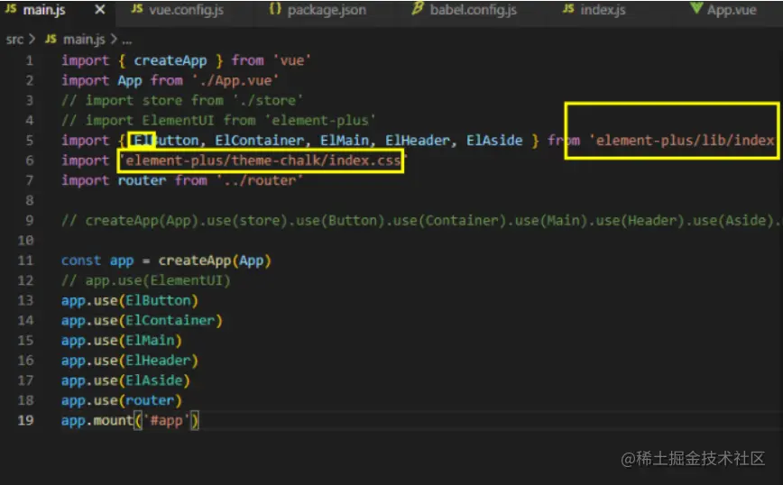Click the JS file icon on main.js tab

point(11,8)
